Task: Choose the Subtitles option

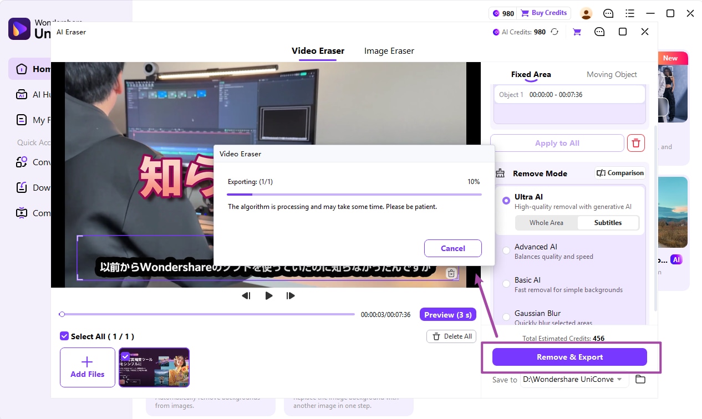Action: [608, 223]
